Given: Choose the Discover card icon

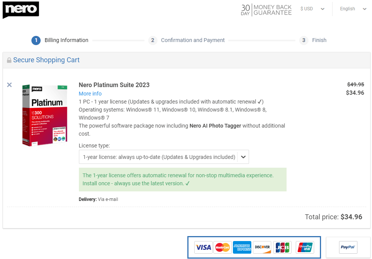Looking at the screenshot, I should pos(262,248).
